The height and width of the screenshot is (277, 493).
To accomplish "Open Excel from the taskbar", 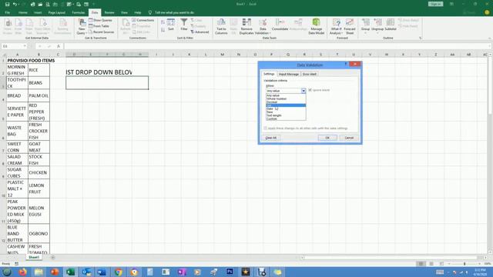I will (x=70, y=272).
